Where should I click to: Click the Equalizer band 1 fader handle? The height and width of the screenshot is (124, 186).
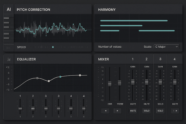coord(20,108)
